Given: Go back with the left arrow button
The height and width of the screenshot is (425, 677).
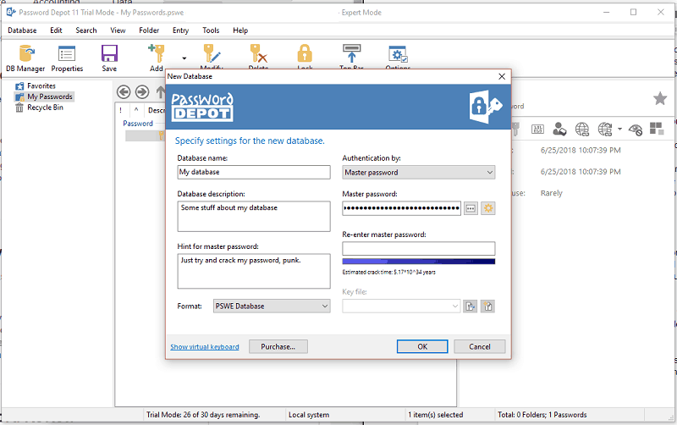Looking at the screenshot, I should (124, 91).
